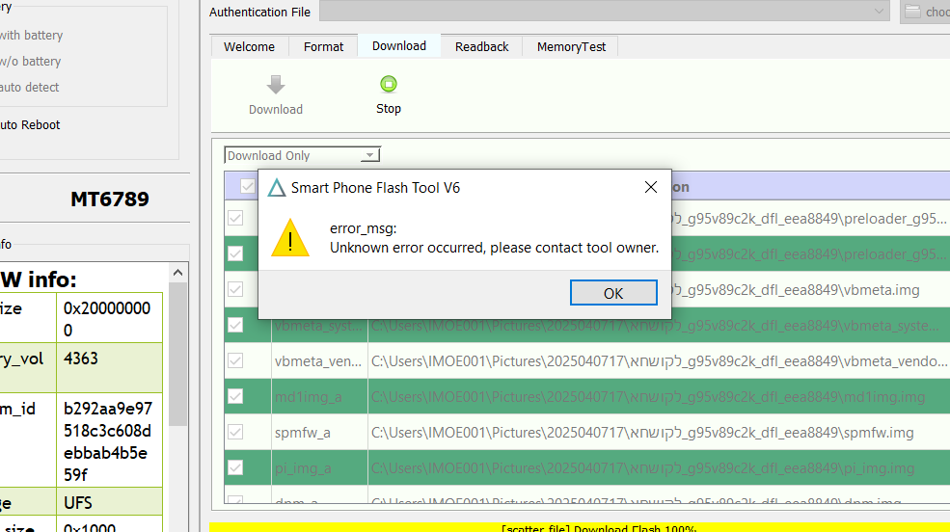This screenshot has width=950, height=532.
Task: Click the yellow warning triangle icon
Action: point(290,238)
